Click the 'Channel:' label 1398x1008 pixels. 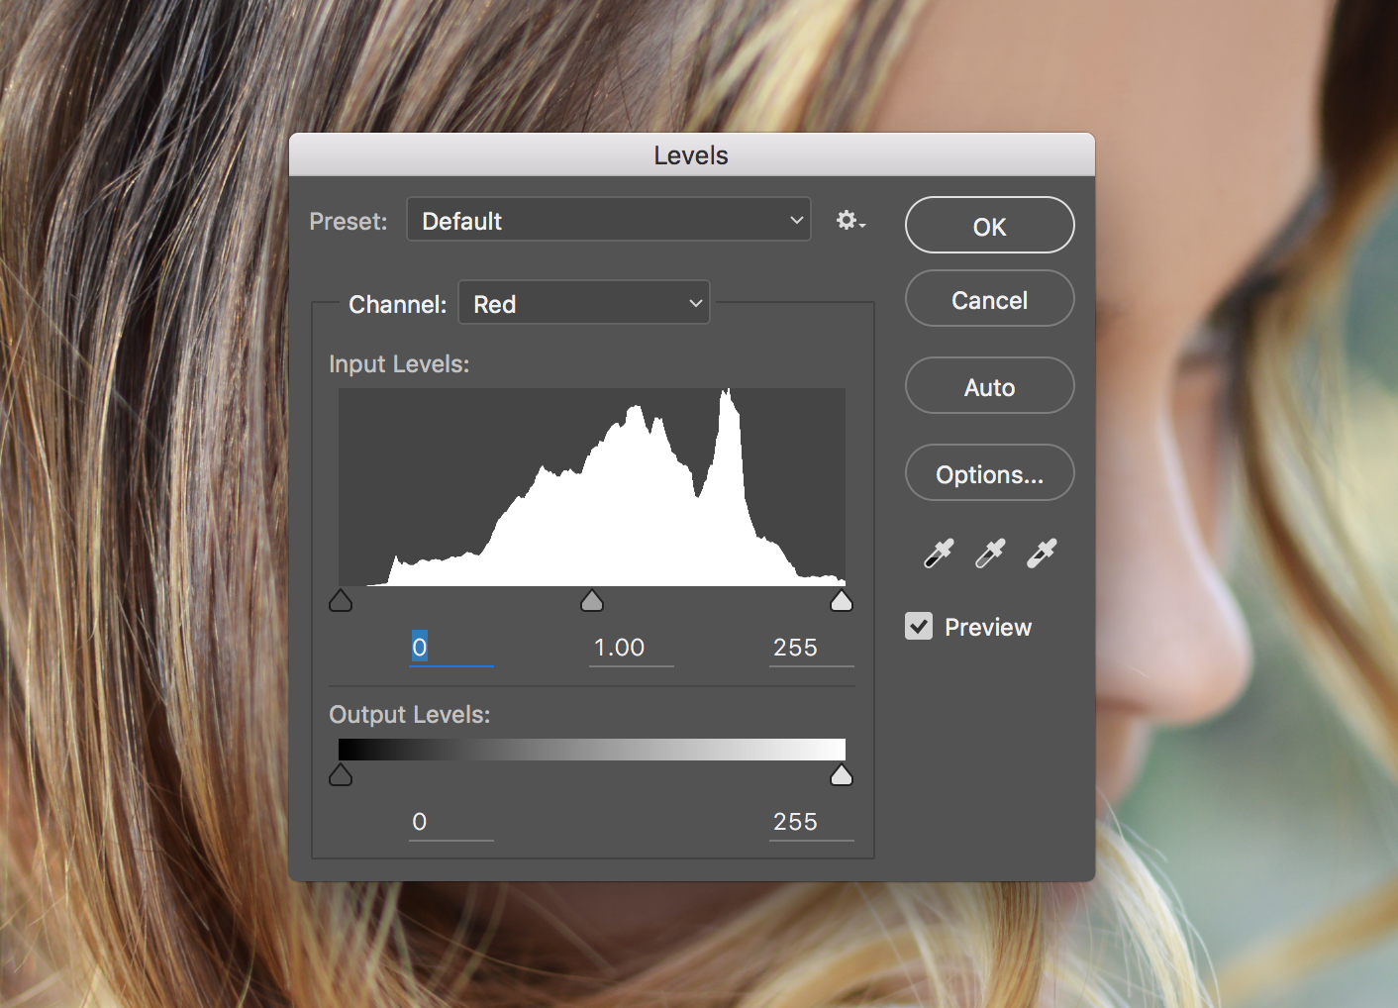coord(398,305)
